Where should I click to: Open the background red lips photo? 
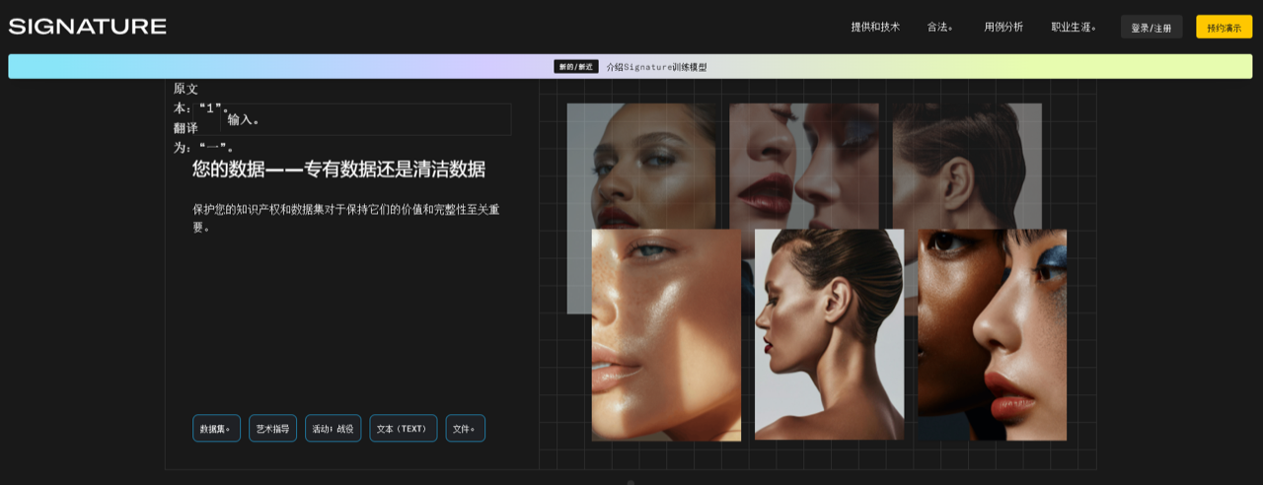(x=803, y=166)
